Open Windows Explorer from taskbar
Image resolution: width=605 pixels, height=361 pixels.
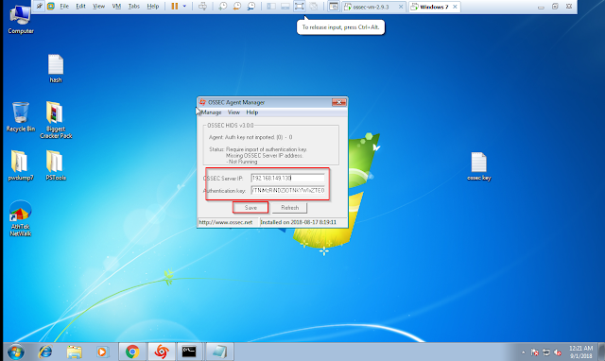[74, 352]
